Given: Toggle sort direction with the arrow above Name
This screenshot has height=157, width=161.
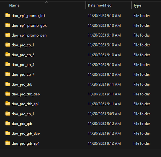Looking at the screenshot, I should (x=46, y=2).
